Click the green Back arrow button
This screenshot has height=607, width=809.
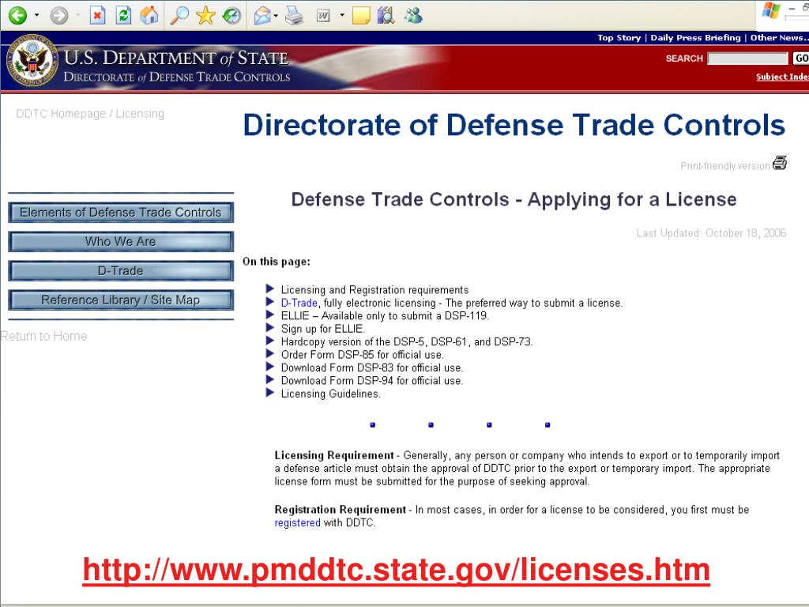pyautogui.click(x=17, y=16)
